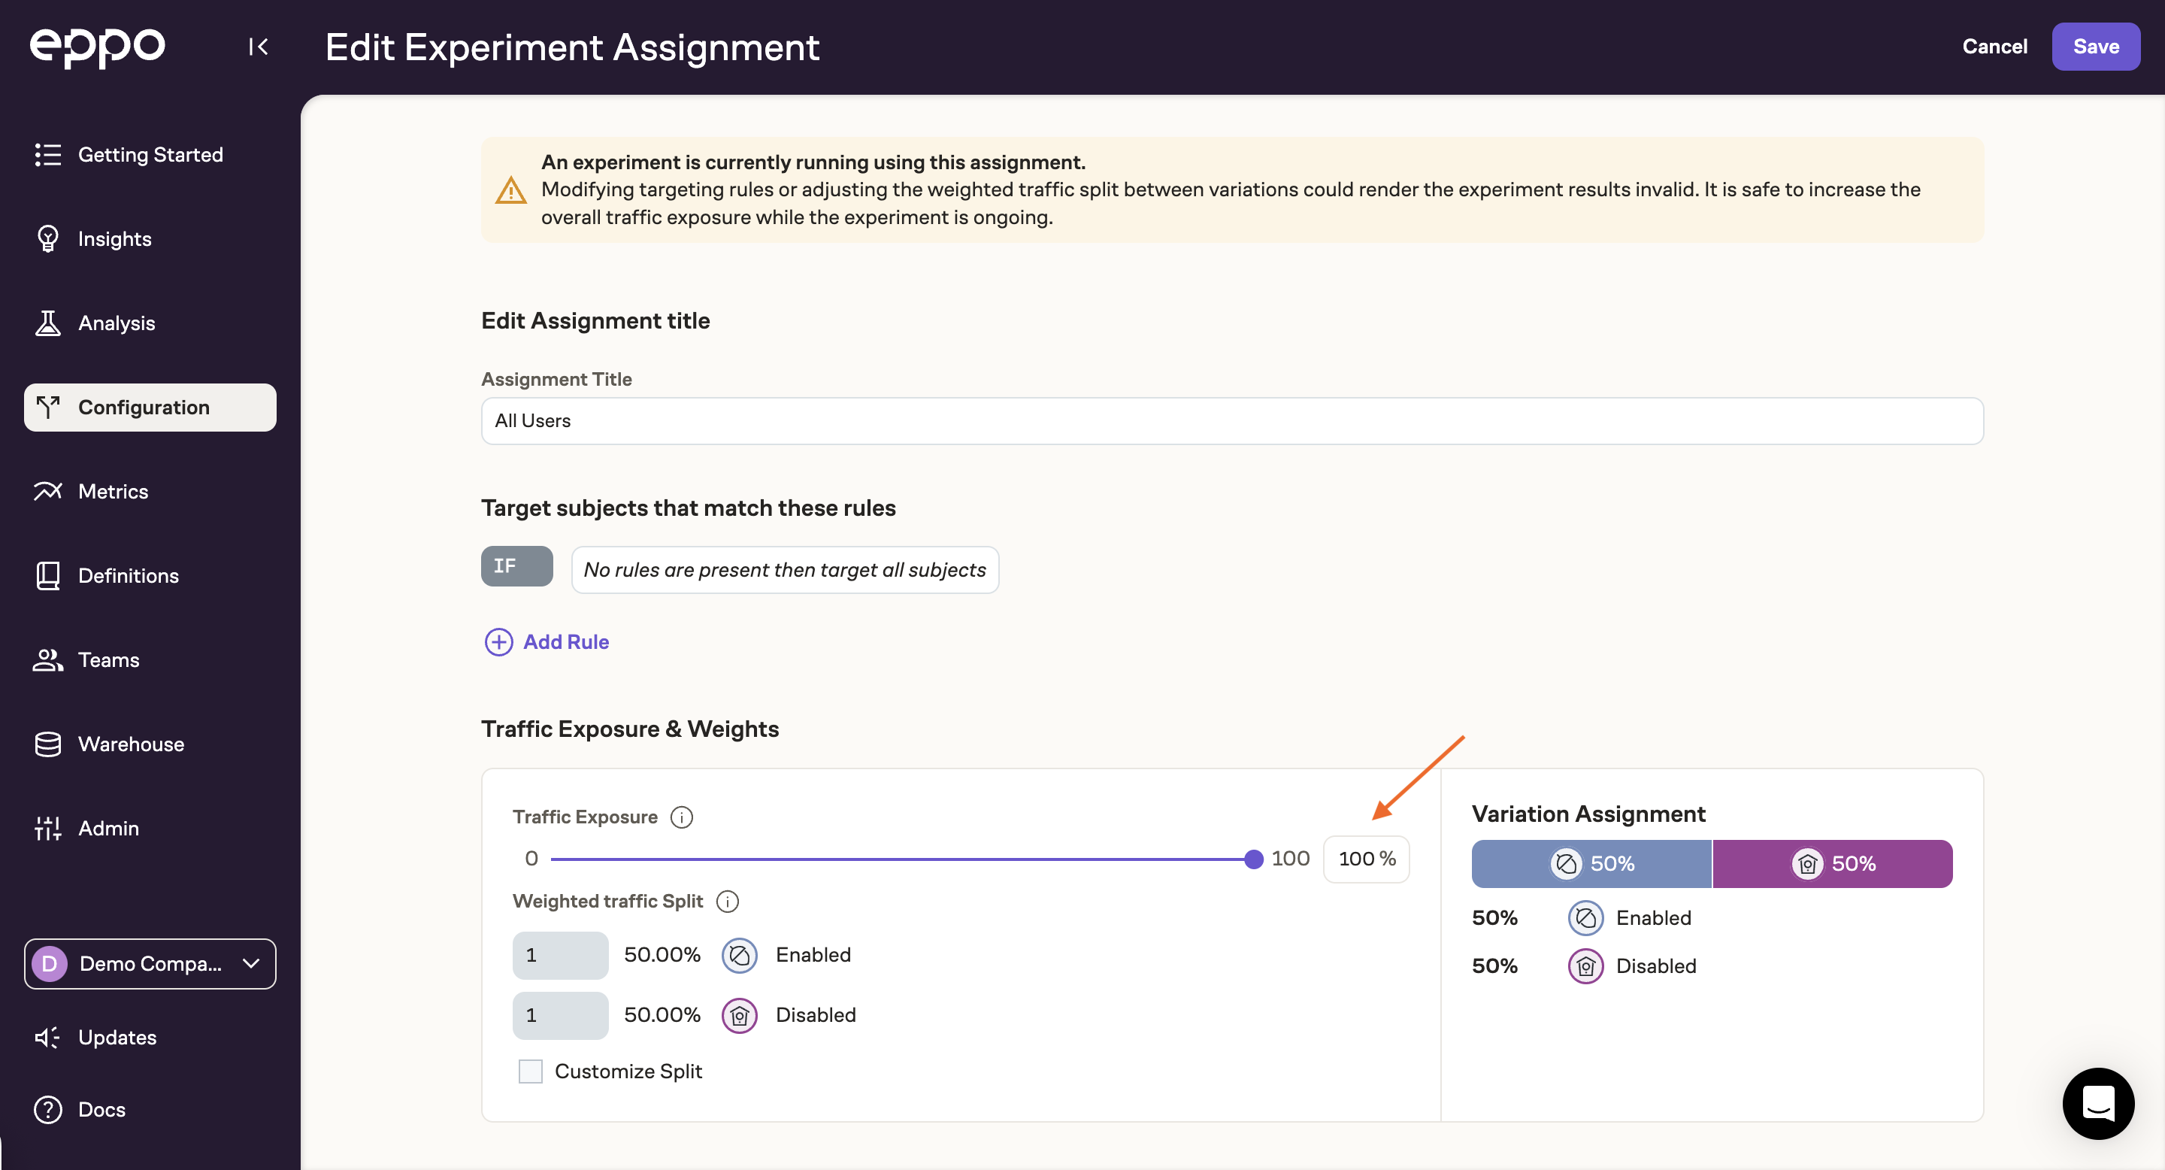Click the Add Rule plus icon
The width and height of the screenshot is (2165, 1170).
(x=498, y=642)
